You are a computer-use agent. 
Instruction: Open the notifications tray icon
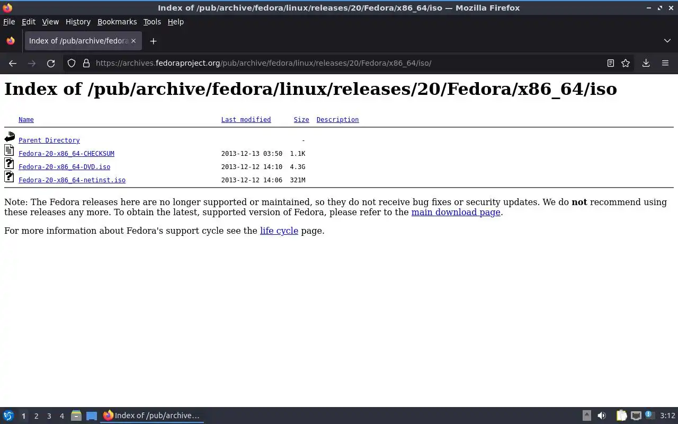pyautogui.click(x=650, y=416)
